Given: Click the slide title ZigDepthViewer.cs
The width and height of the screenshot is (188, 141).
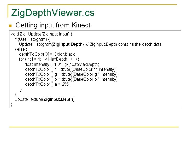Looking at the screenshot, I should pos(53,13).
